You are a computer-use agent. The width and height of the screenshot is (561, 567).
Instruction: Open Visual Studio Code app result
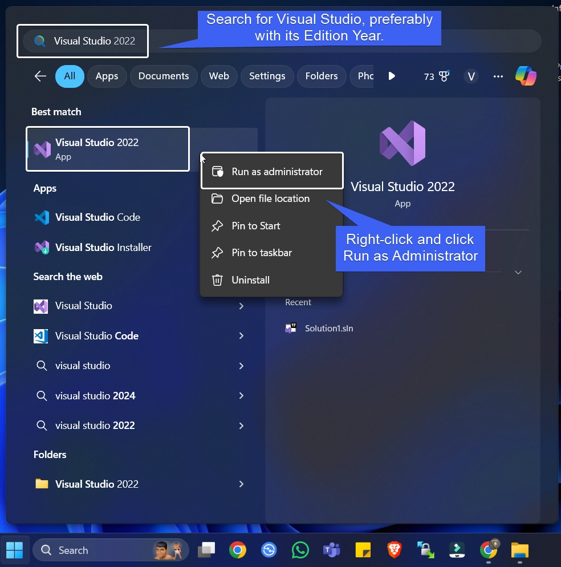(x=97, y=217)
